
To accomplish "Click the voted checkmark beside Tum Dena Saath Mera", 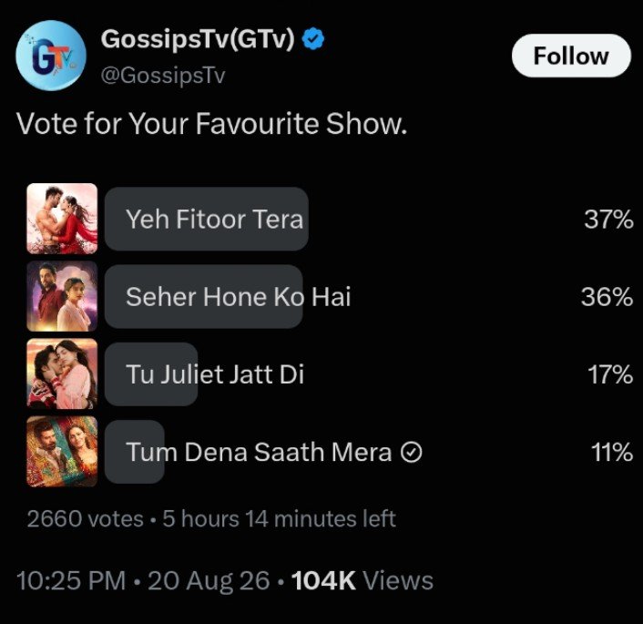I will point(412,452).
